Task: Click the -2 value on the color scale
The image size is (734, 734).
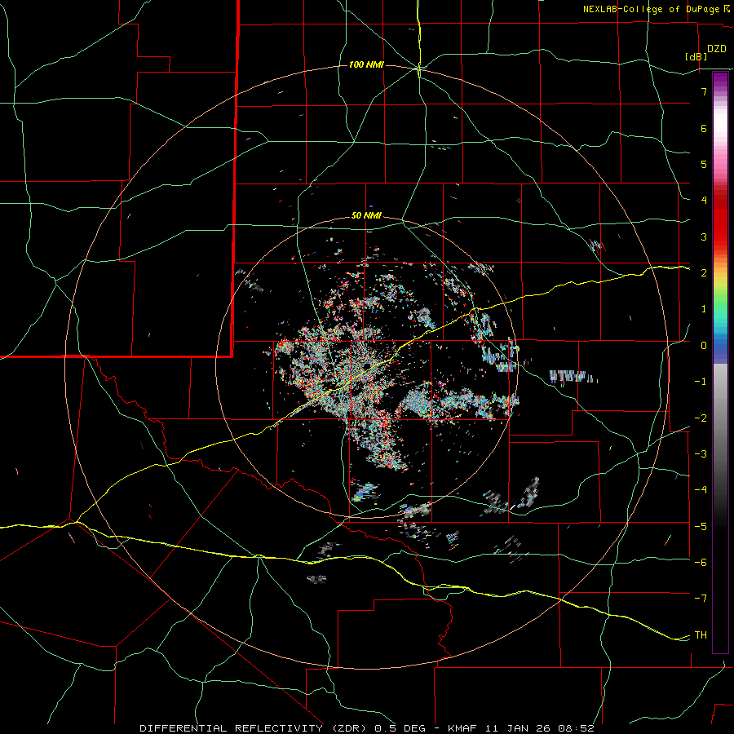Action: pyautogui.click(x=701, y=418)
